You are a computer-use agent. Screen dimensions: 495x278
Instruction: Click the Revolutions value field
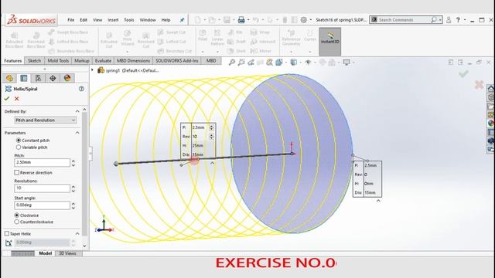click(42, 188)
